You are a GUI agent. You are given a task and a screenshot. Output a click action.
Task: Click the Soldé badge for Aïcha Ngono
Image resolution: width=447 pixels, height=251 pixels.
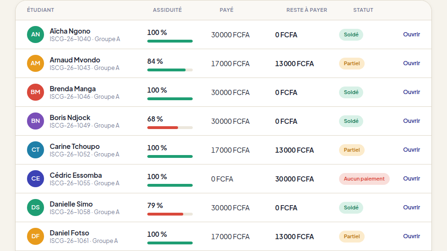351,35
